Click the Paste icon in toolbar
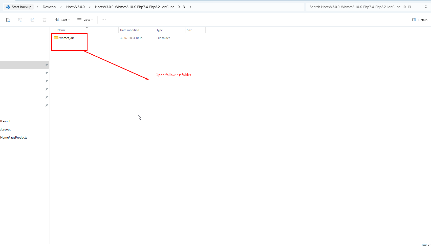This screenshot has height=246, width=431. click(8, 20)
